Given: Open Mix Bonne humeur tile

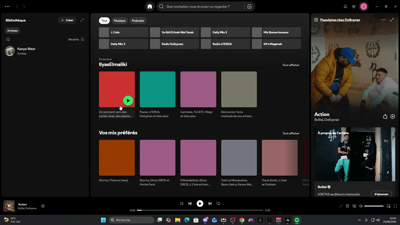Looking at the screenshot, I should 276,32.
